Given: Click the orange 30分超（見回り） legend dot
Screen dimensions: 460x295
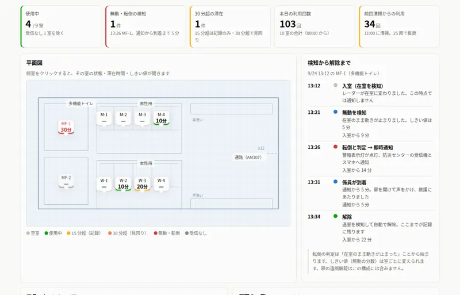Looking at the screenshot, I should (110, 233).
